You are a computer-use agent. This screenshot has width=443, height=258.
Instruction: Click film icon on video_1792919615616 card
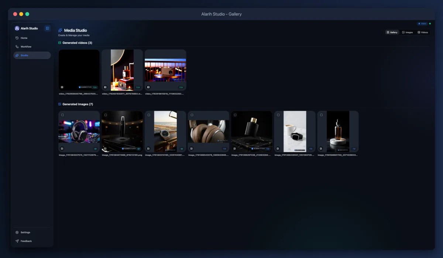tap(148, 87)
